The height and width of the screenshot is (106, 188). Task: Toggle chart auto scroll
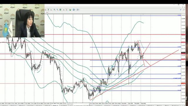click(x=64, y=10)
